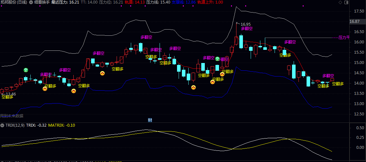Click the diamond icon at top right
Viewport: 366px width, 162px height.
pos(340,3)
